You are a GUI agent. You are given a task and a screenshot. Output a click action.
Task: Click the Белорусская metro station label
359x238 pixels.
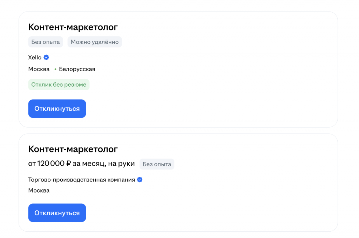(x=77, y=69)
